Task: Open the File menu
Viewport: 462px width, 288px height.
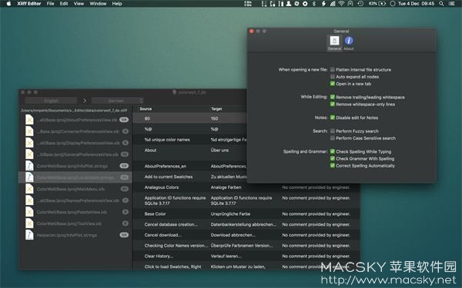Action: [50, 4]
